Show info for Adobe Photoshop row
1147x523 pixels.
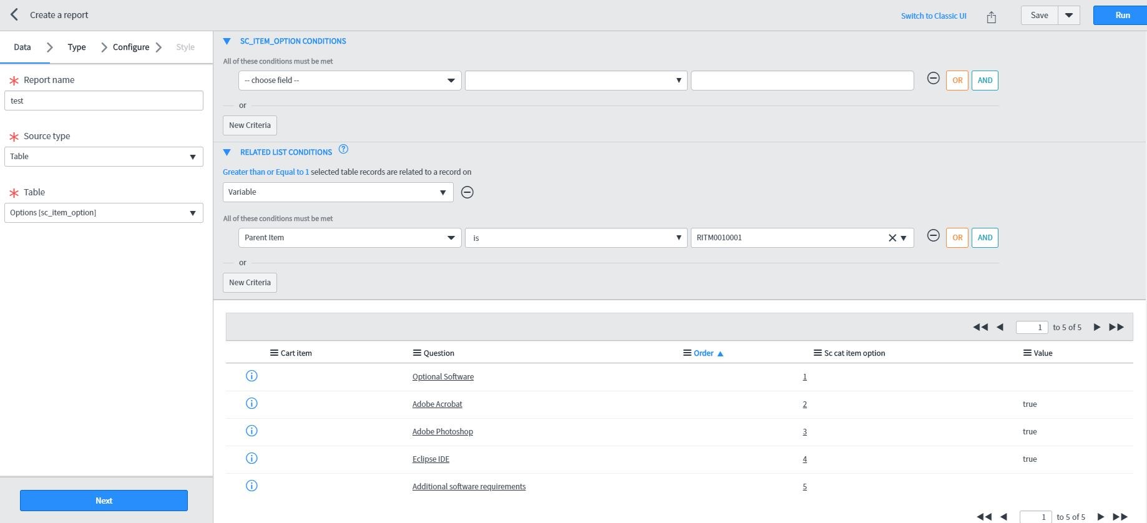tap(251, 431)
